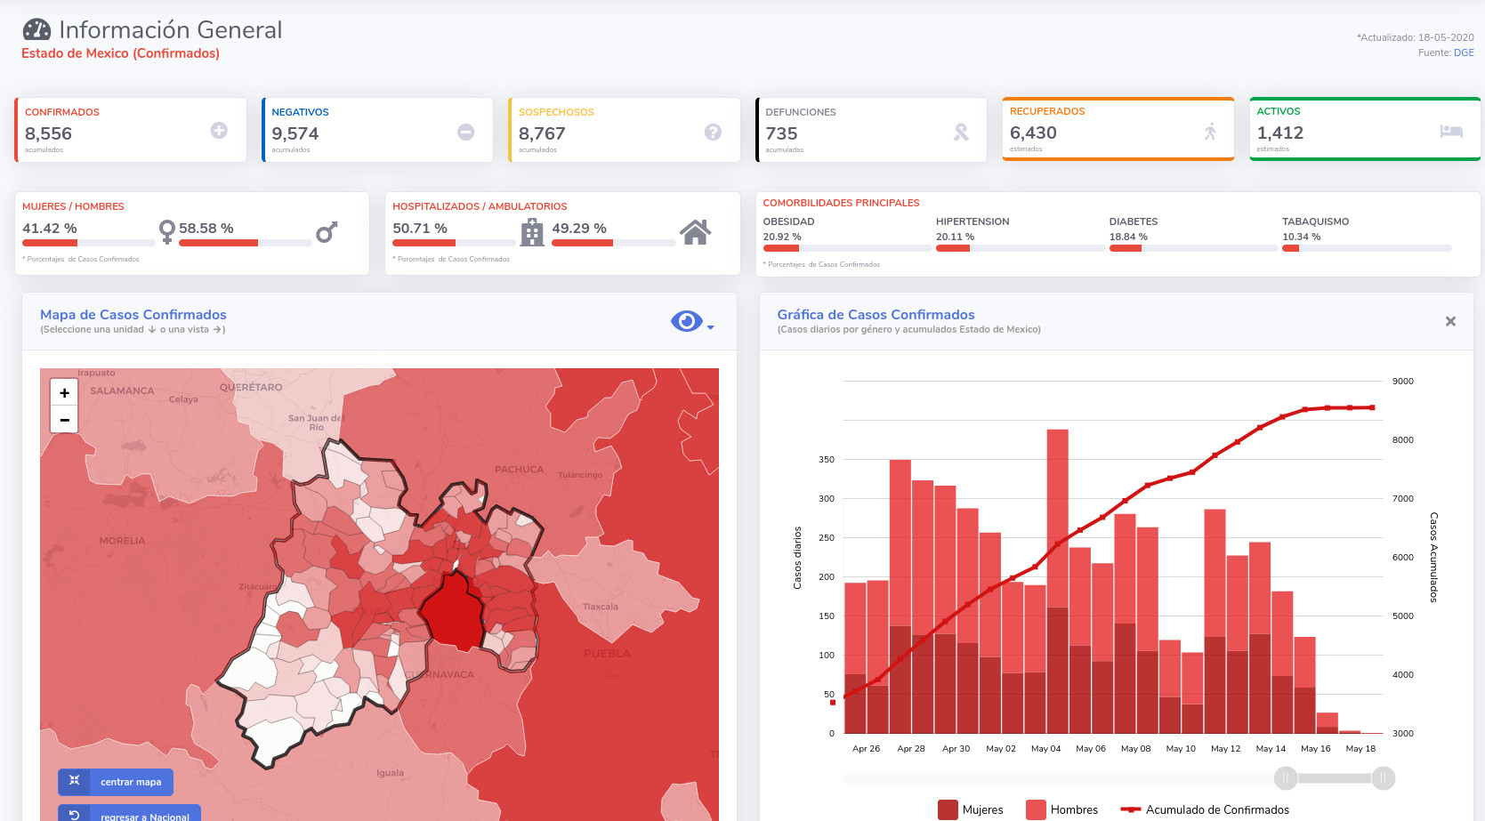Click the female gender symbol icon
This screenshot has height=821, width=1485.
166,232
